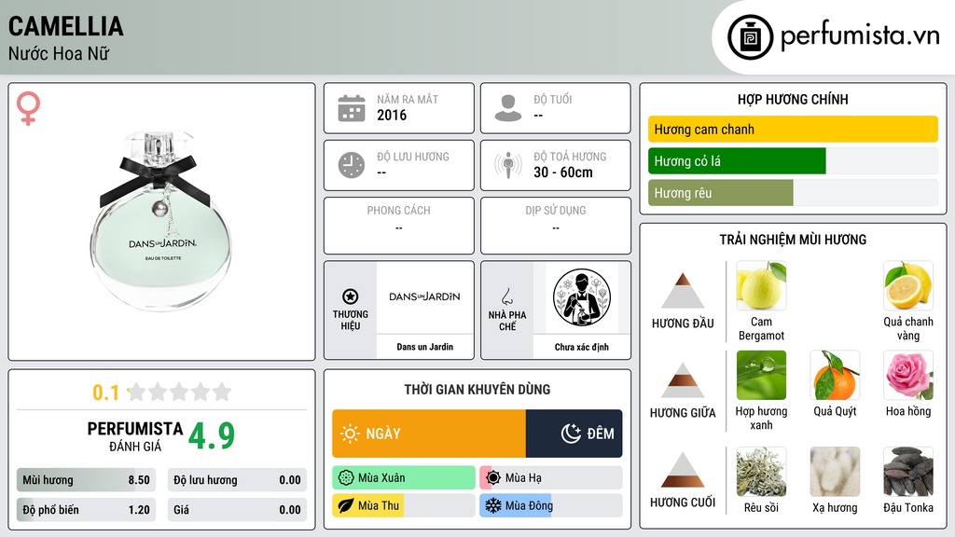Image resolution: width=955 pixels, height=537 pixels.
Task: Open the Rêu sồi note image
Action: pos(761,472)
